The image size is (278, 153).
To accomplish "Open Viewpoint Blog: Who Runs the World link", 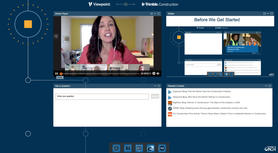I will [201, 97].
